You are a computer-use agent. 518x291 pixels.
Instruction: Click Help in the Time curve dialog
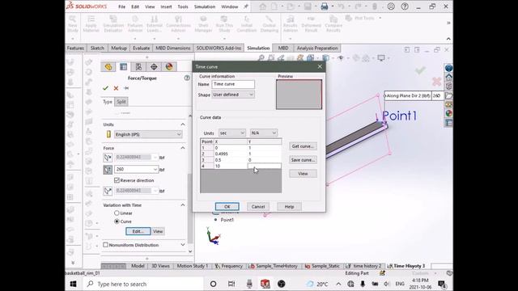tap(289, 207)
